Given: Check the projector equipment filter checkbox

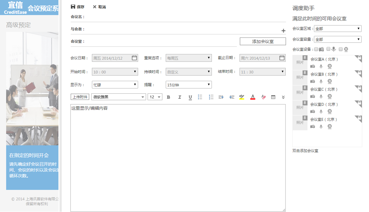Looking at the screenshot, I should point(316,49).
